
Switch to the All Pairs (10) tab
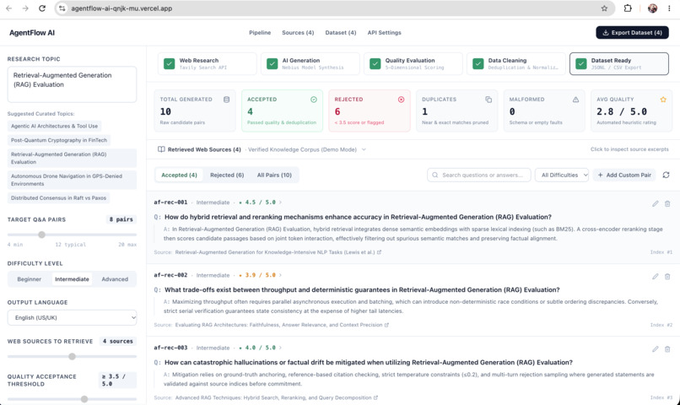tap(274, 175)
